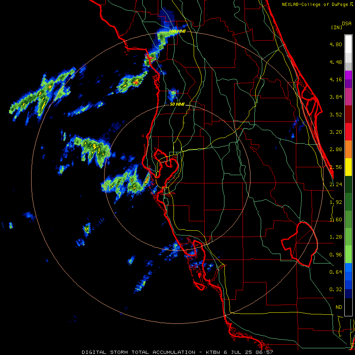Pick the yellow swatch near 2.56
This screenshot has width=355, height=355.
click(348, 167)
